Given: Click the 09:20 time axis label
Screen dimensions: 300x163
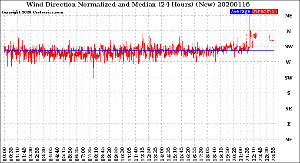Looking at the screenshot, I should click(x=110, y=154).
